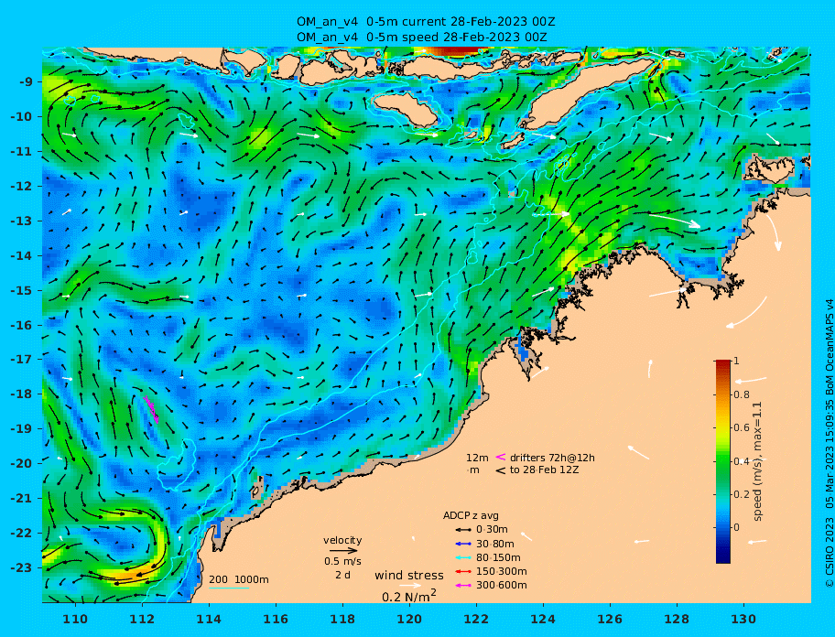The width and height of the screenshot is (835, 637).
Task: Click the white wind stress arrow legend
Action: 410,585
